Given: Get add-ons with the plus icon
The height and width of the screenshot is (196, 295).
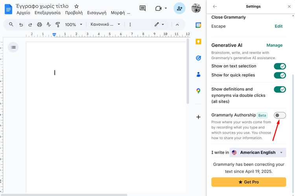Looking at the screenshot, I should [198, 117].
